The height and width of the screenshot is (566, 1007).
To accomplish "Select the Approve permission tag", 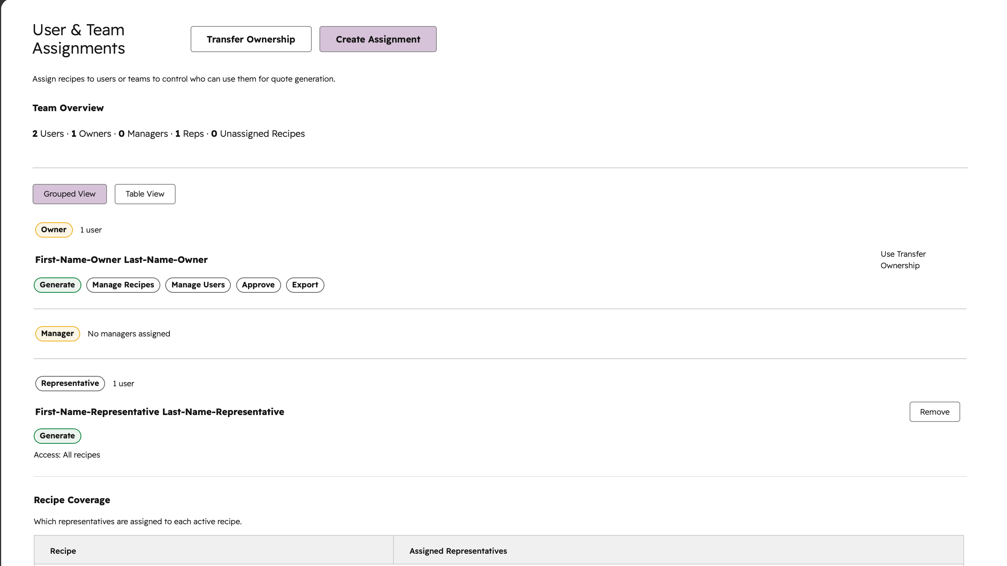I will (x=258, y=285).
